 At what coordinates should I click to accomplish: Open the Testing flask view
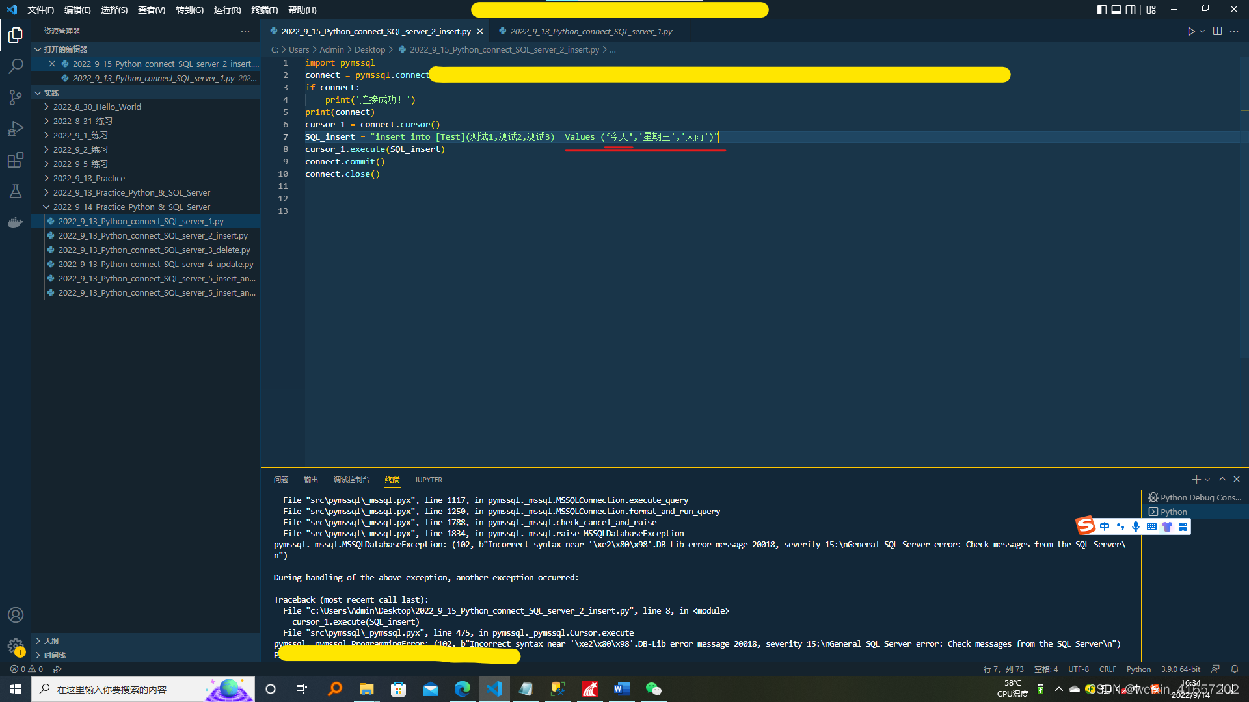coord(16,191)
